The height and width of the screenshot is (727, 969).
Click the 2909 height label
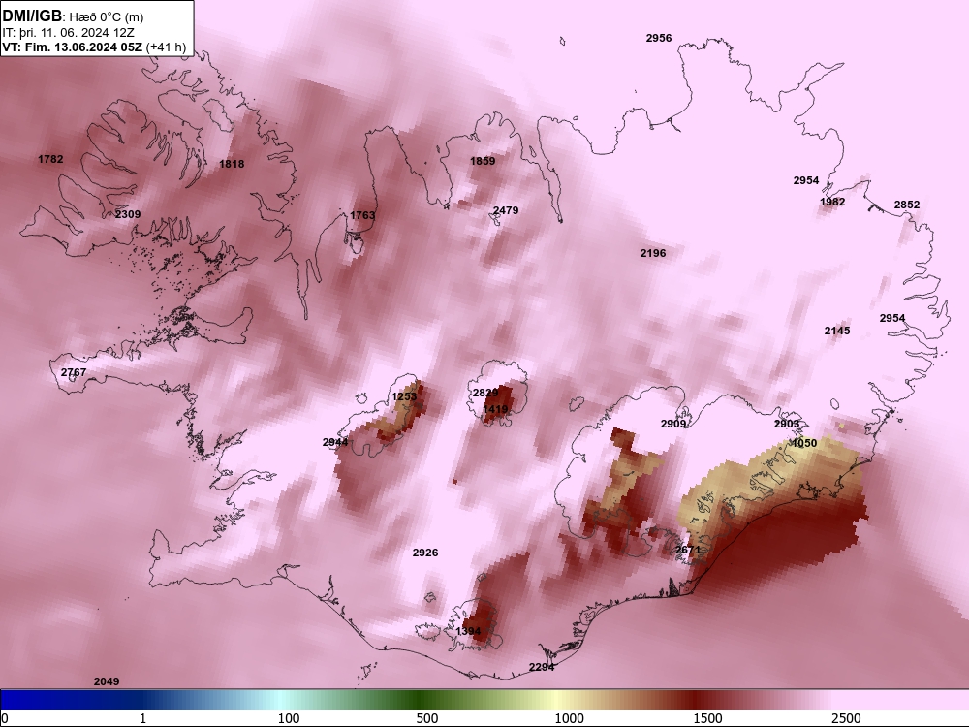[x=673, y=424]
